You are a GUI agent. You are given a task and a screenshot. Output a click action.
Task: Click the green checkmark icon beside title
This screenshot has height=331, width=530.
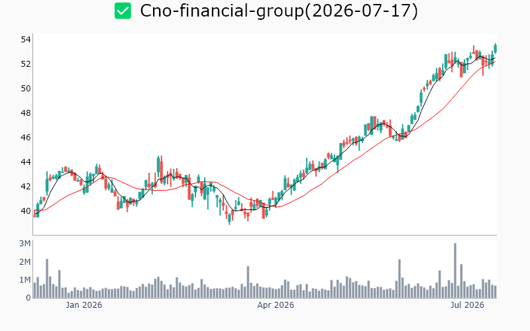pos(123,11)
